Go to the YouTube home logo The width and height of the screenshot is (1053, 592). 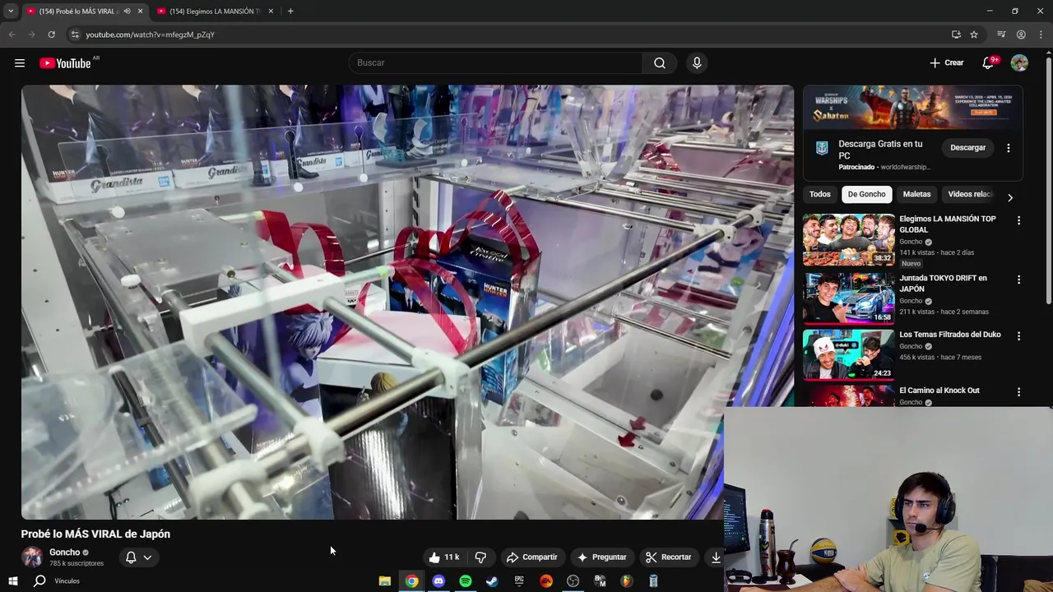65,63
